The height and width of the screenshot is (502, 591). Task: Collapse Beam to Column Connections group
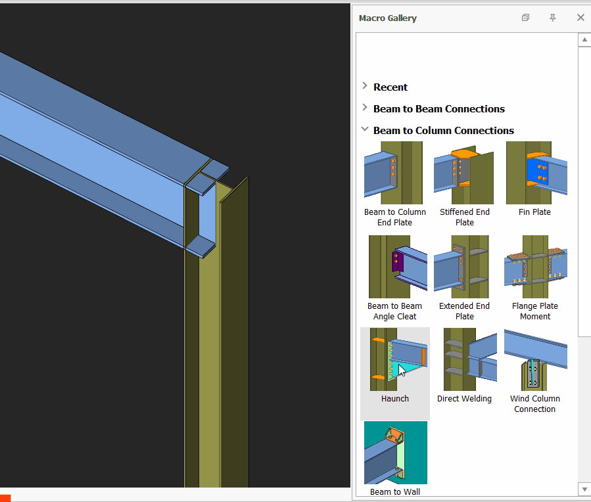[x=365, y=130]
